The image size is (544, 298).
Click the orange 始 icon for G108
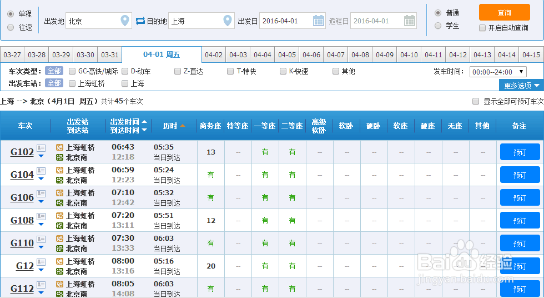click(x=60, y=216)
